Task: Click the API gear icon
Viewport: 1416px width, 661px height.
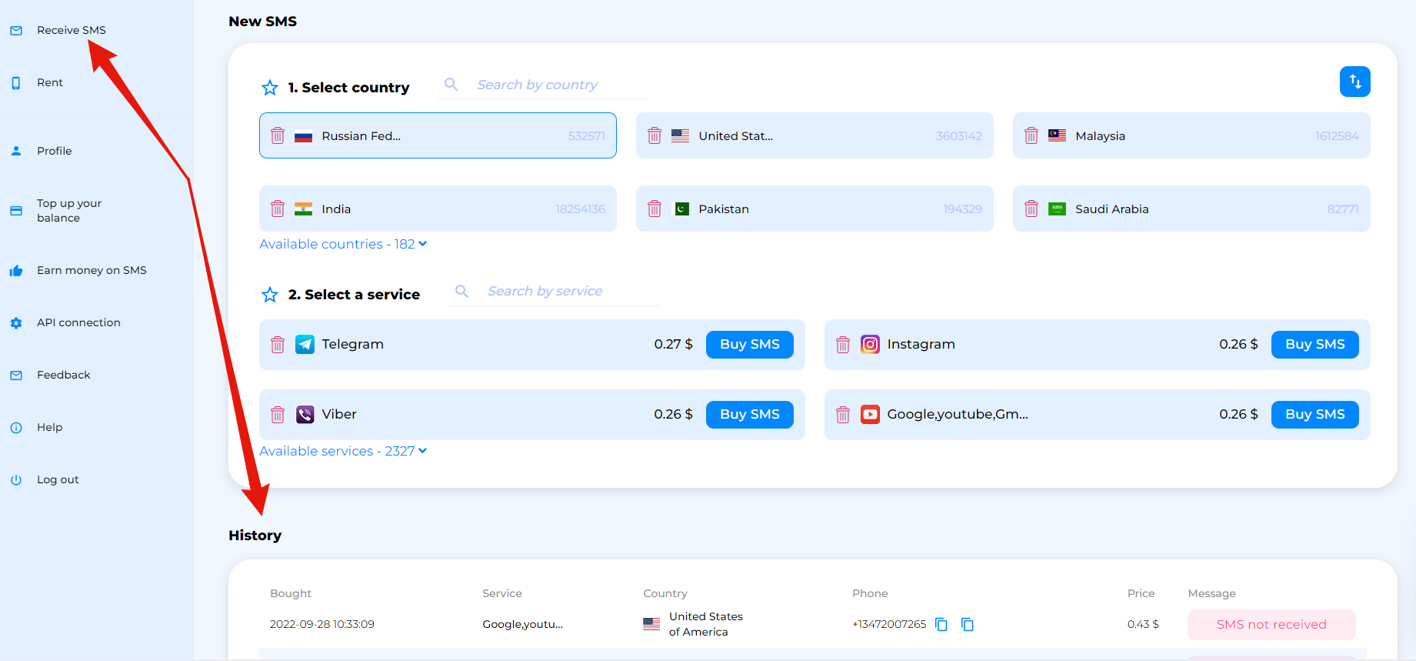Action: click(16, 323)
